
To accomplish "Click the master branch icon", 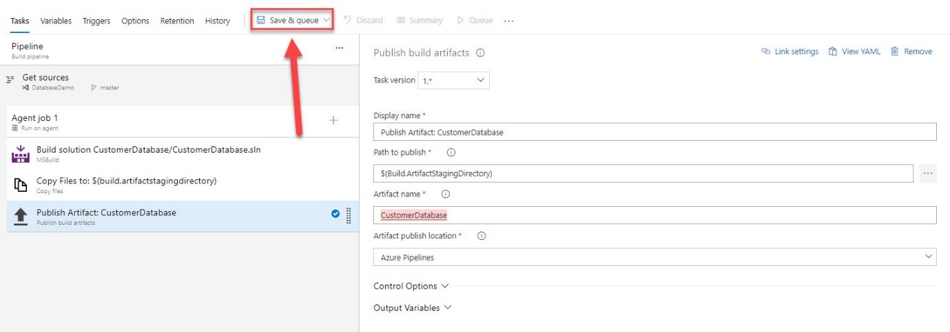I will (94, 88).
